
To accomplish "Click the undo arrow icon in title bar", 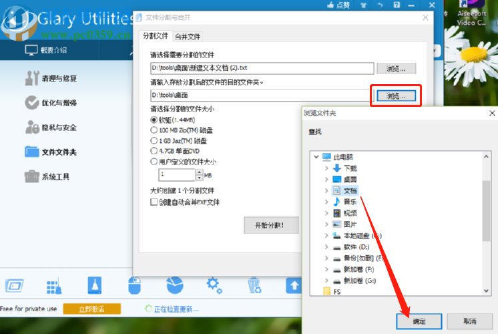I will pyautogui.click(x=380, y=5).
